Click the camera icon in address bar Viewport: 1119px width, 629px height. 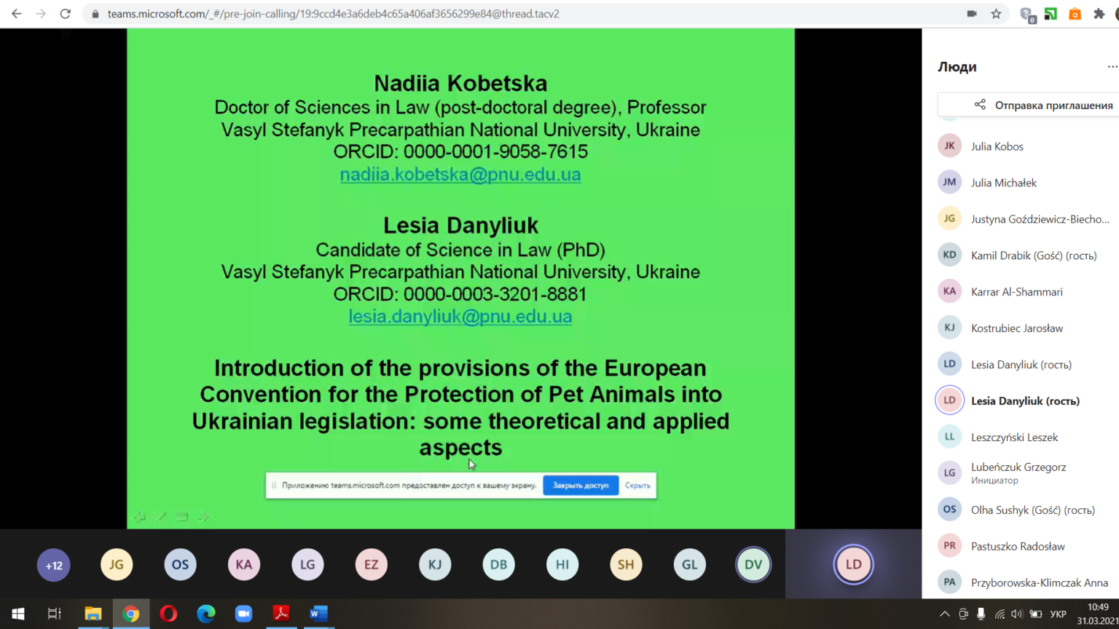coord(972,14)
